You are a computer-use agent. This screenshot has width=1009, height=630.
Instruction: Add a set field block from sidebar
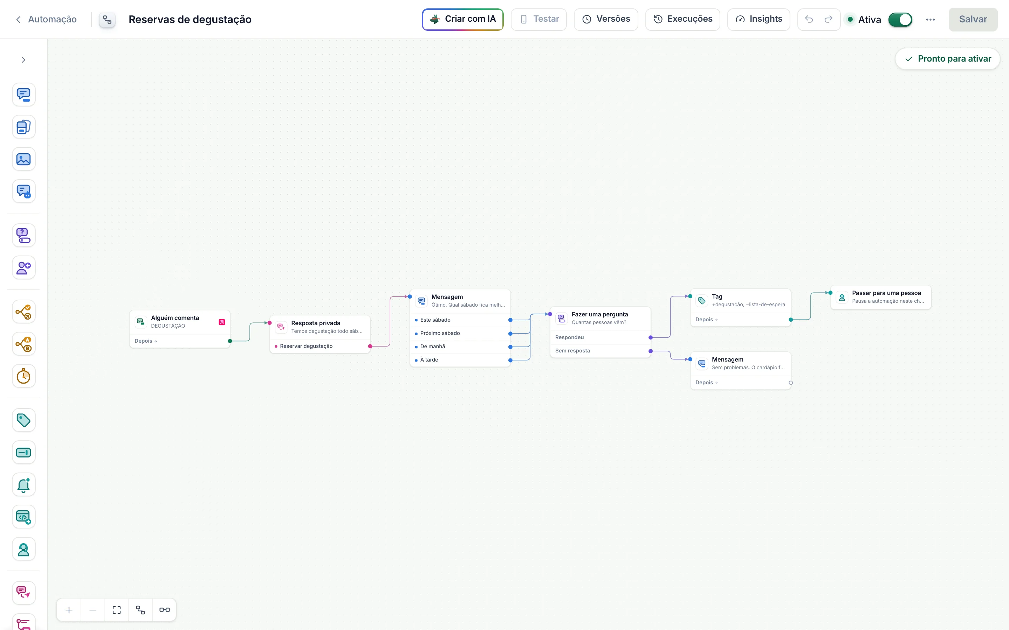pyautogui.click(x=24, y=453)
